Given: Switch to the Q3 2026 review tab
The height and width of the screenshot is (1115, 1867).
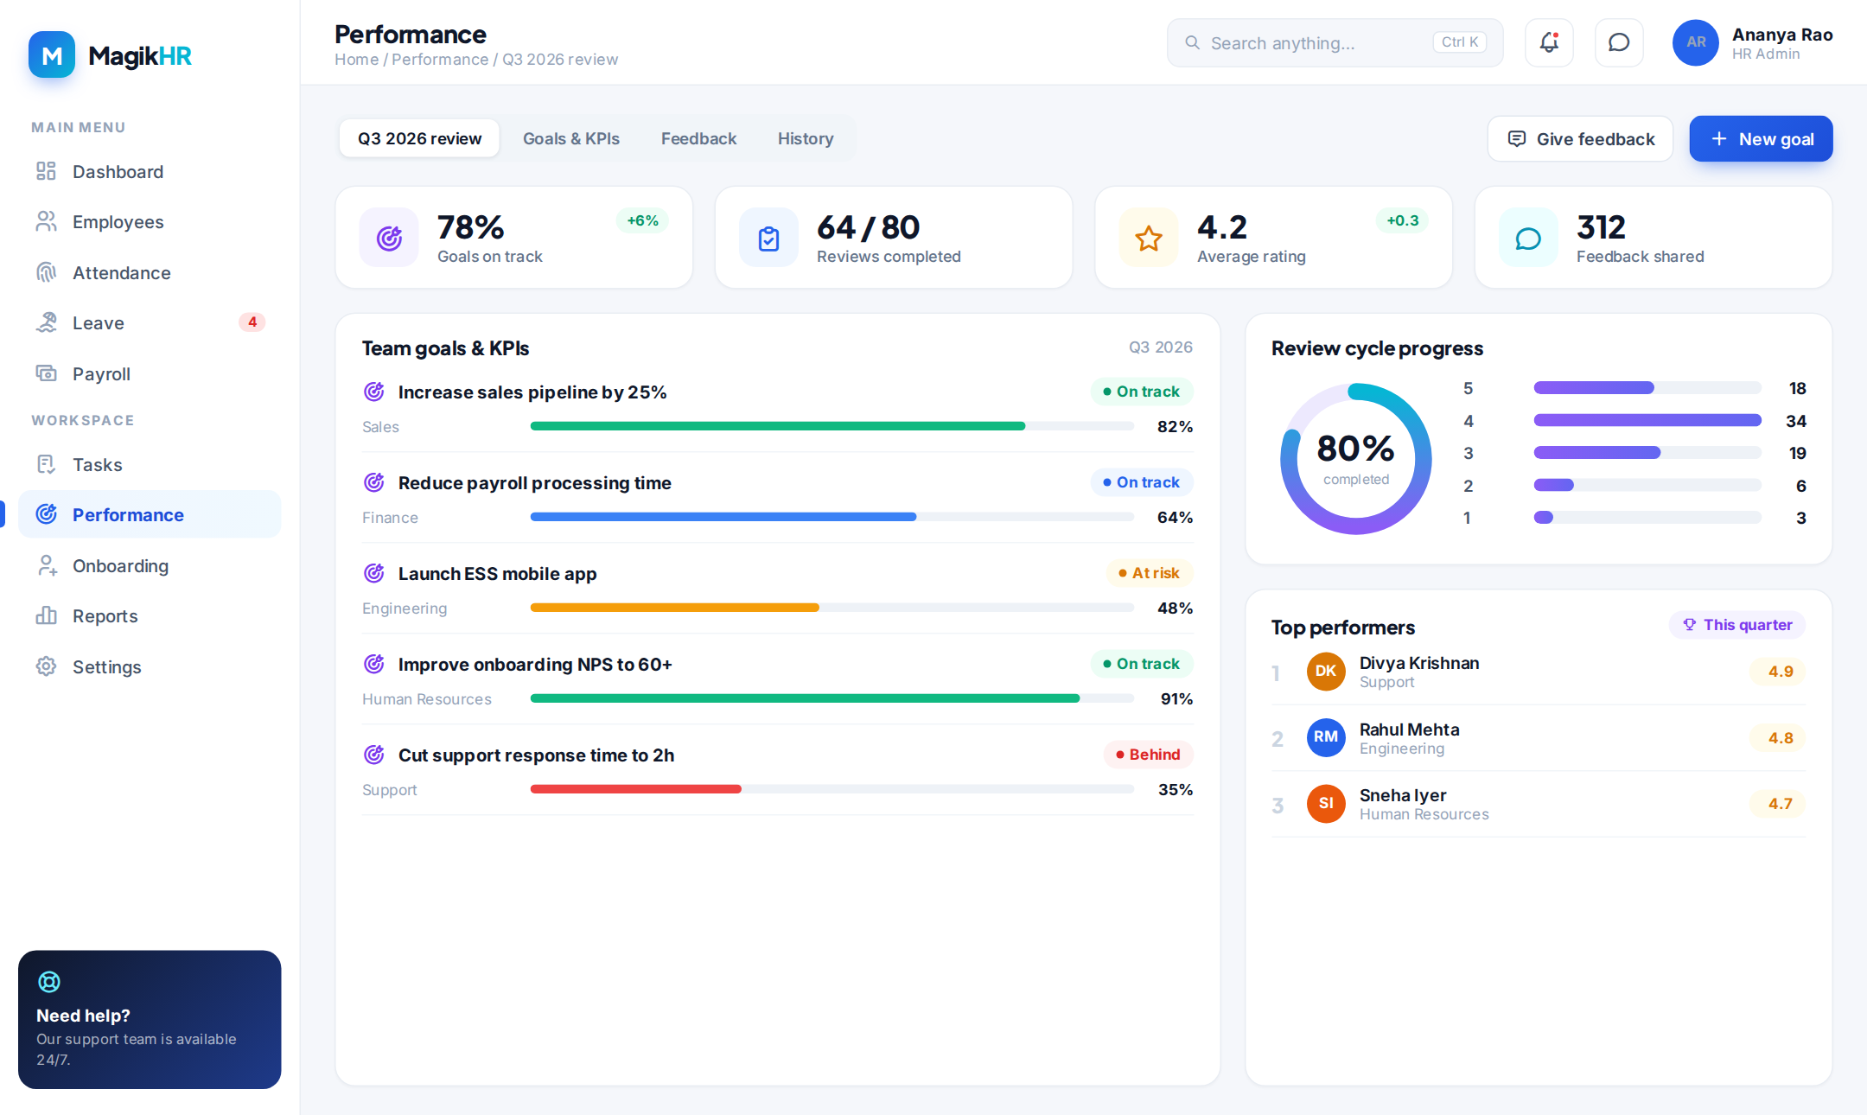Looking at the screenshot, I should [x=419, y=138].
